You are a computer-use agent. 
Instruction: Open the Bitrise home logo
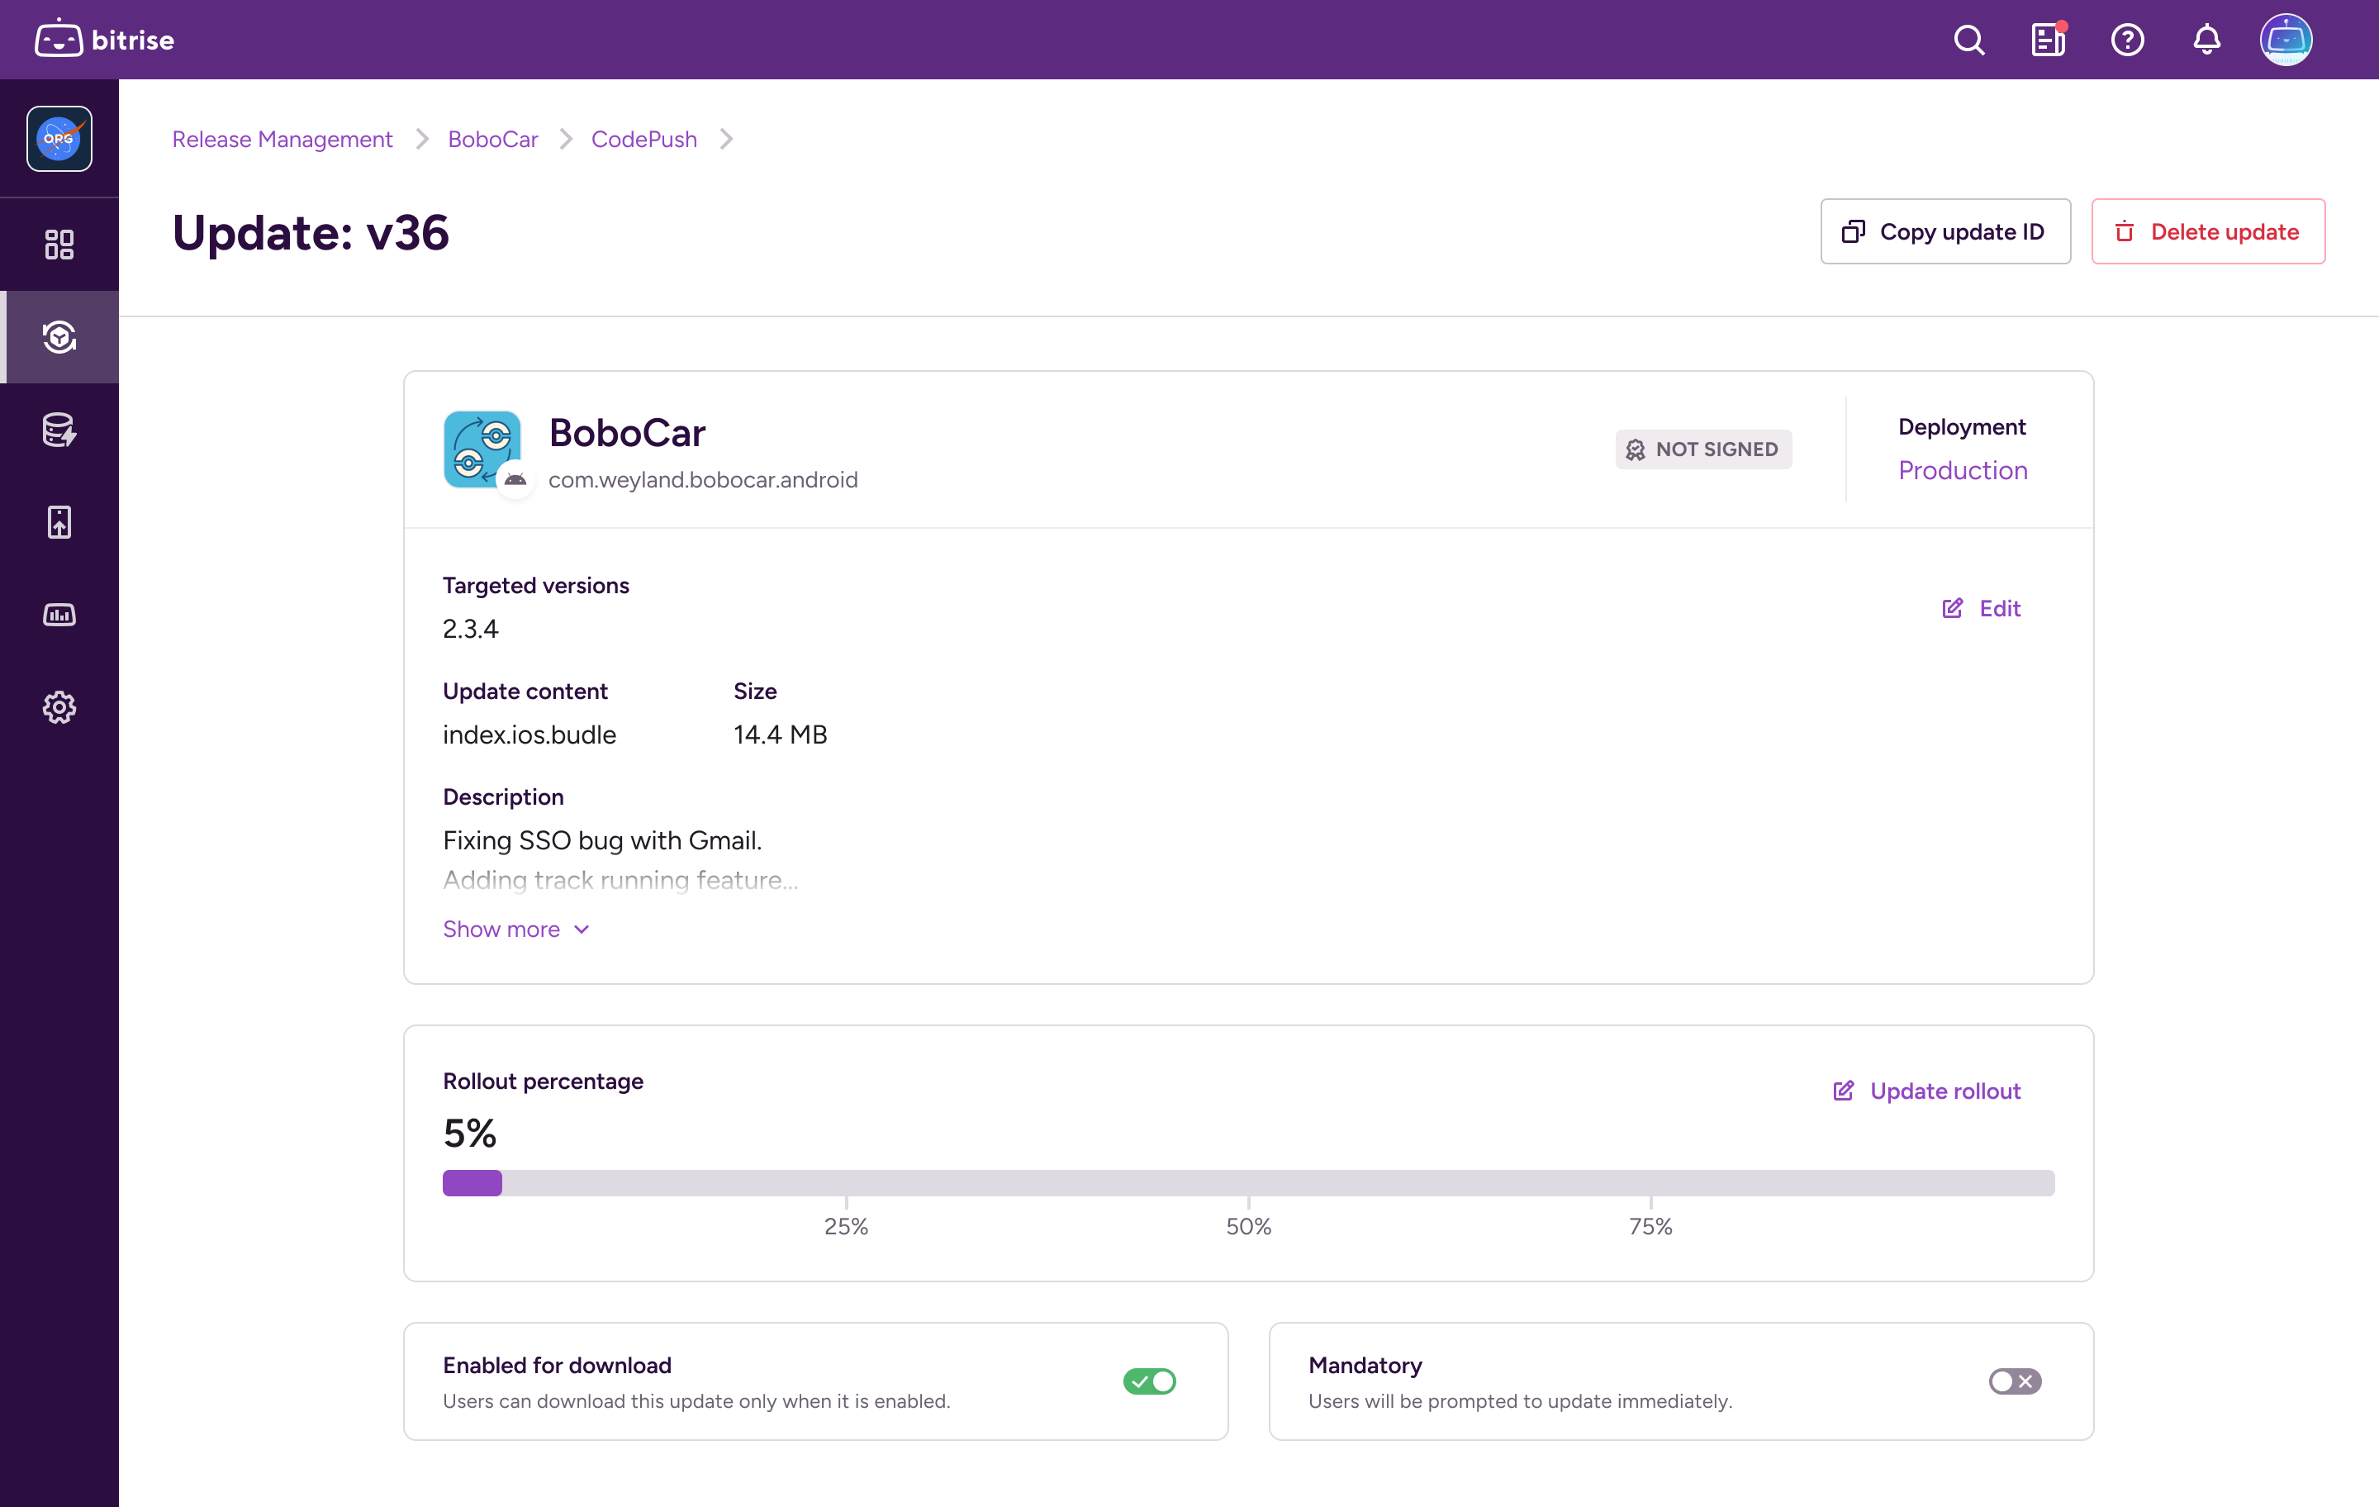coord(105,40)
